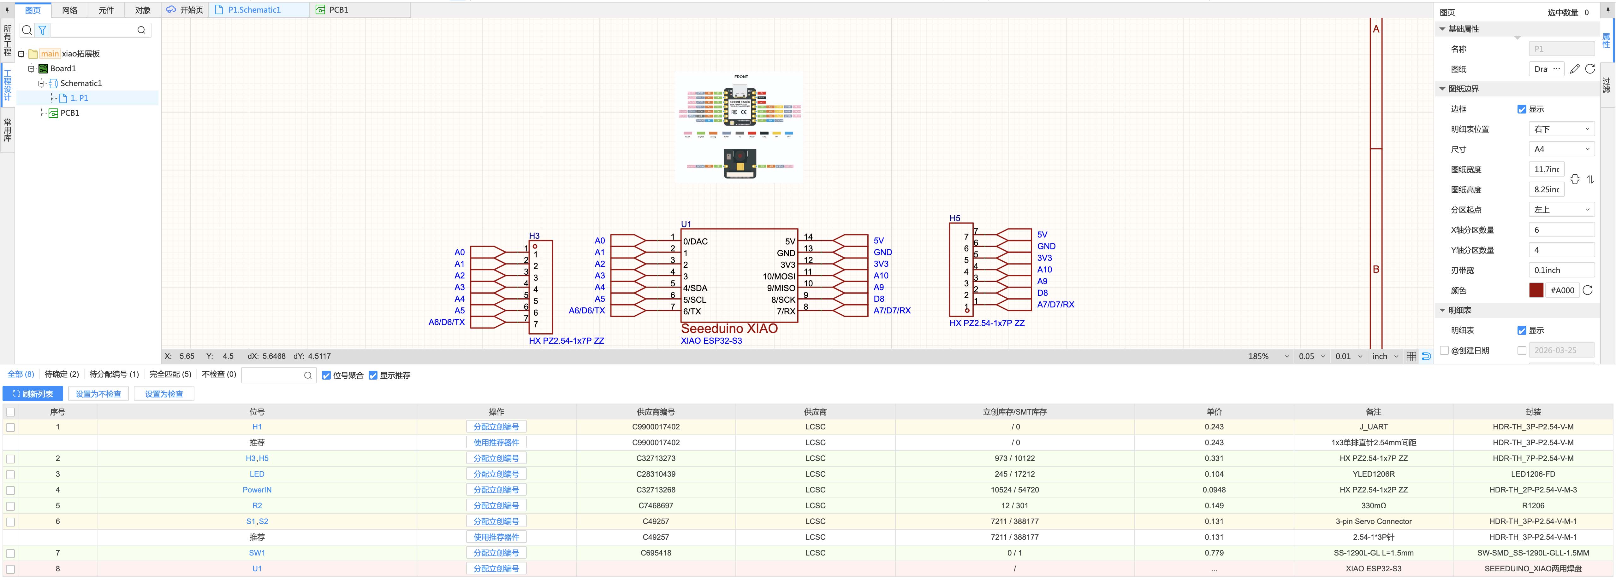Open the 185% zoom dropdown
The width and height of the screenshot is (1616, 582).
click(1268, 357)
